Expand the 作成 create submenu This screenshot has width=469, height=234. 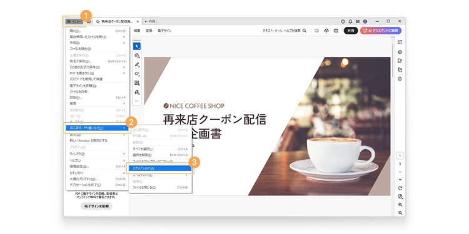[97, 42]
